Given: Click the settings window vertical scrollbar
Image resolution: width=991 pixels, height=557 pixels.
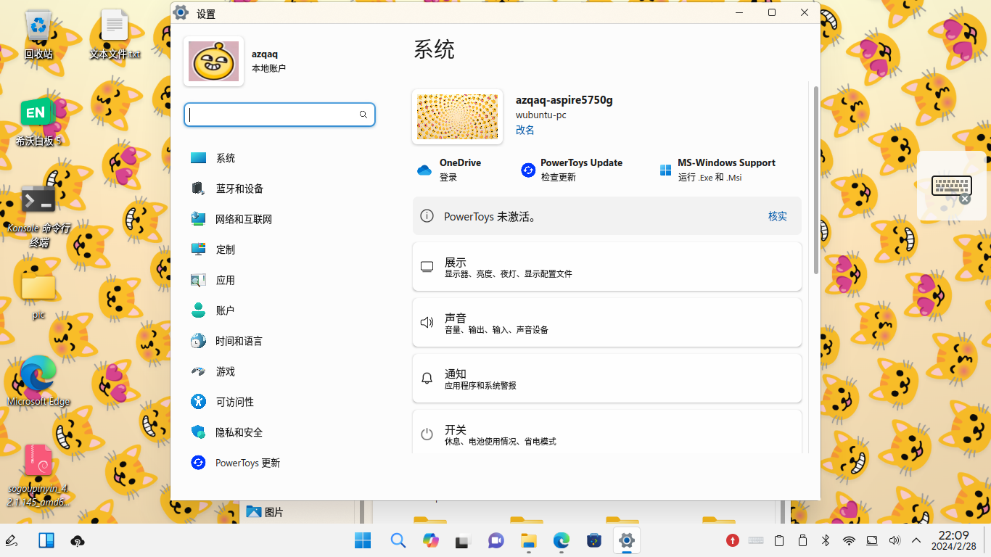Looking at the screenshot, I should pos(816,180).
